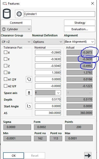Click the Strategy button

(80, 23)
